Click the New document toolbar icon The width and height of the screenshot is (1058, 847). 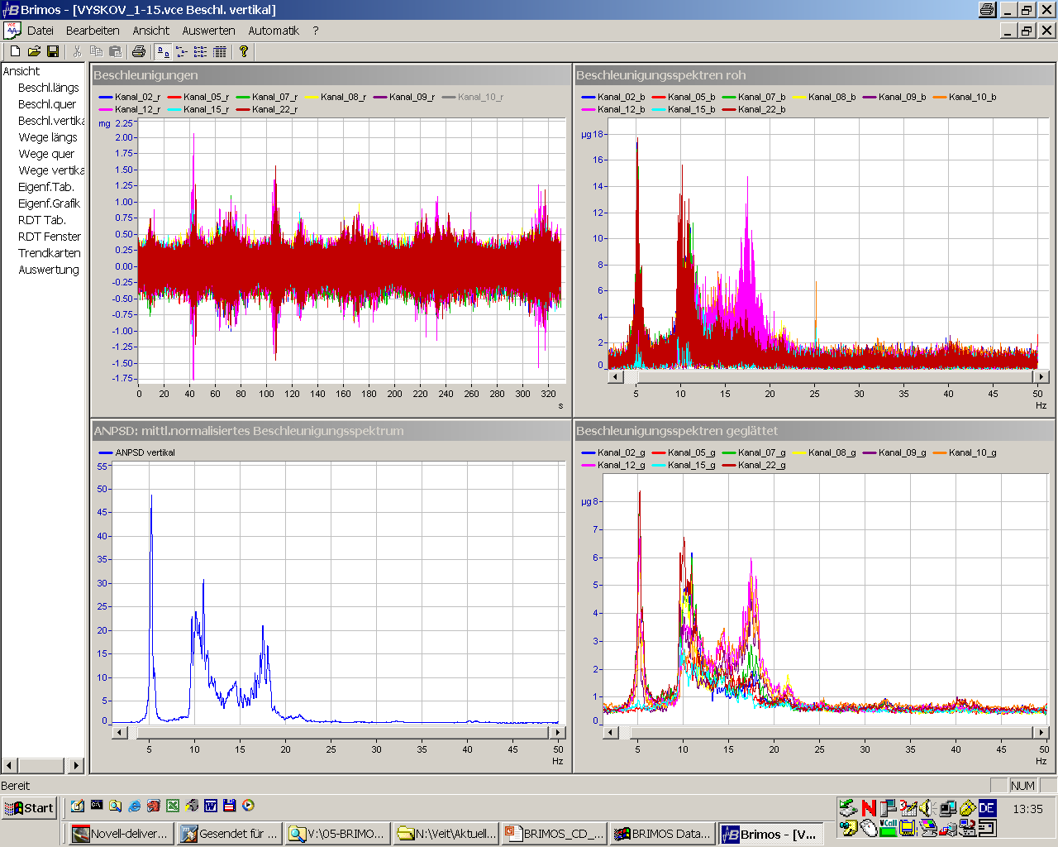pyautogui.click(x=15, y=51)
